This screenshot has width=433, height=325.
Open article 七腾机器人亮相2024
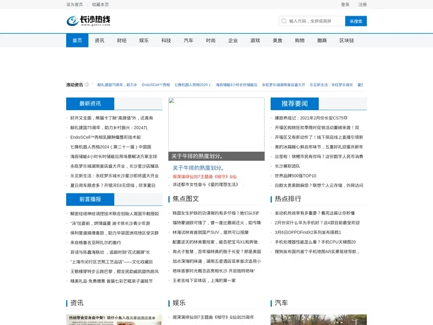[111, 147]
